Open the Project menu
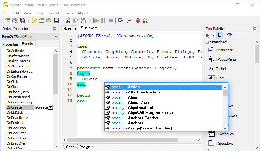The height and width of the screenshot is (151, 260). point(53,13)
